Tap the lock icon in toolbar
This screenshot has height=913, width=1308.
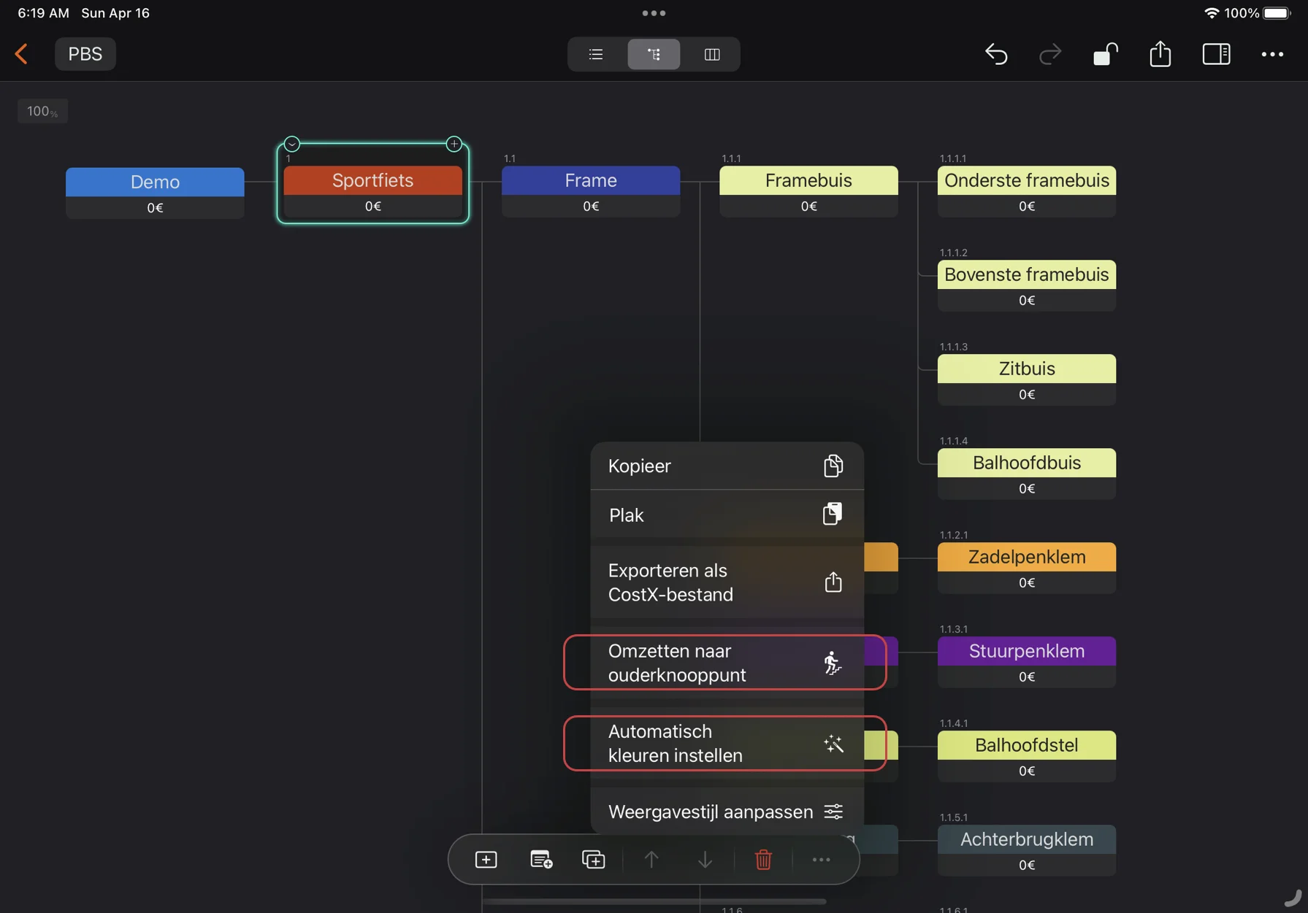[x=1105, y=54]
